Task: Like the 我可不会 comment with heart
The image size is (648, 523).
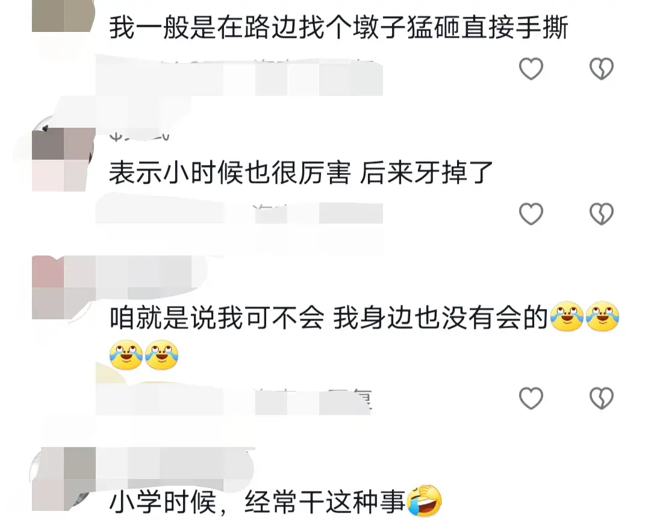Action: pyautogui.click(x=531, y=398)
